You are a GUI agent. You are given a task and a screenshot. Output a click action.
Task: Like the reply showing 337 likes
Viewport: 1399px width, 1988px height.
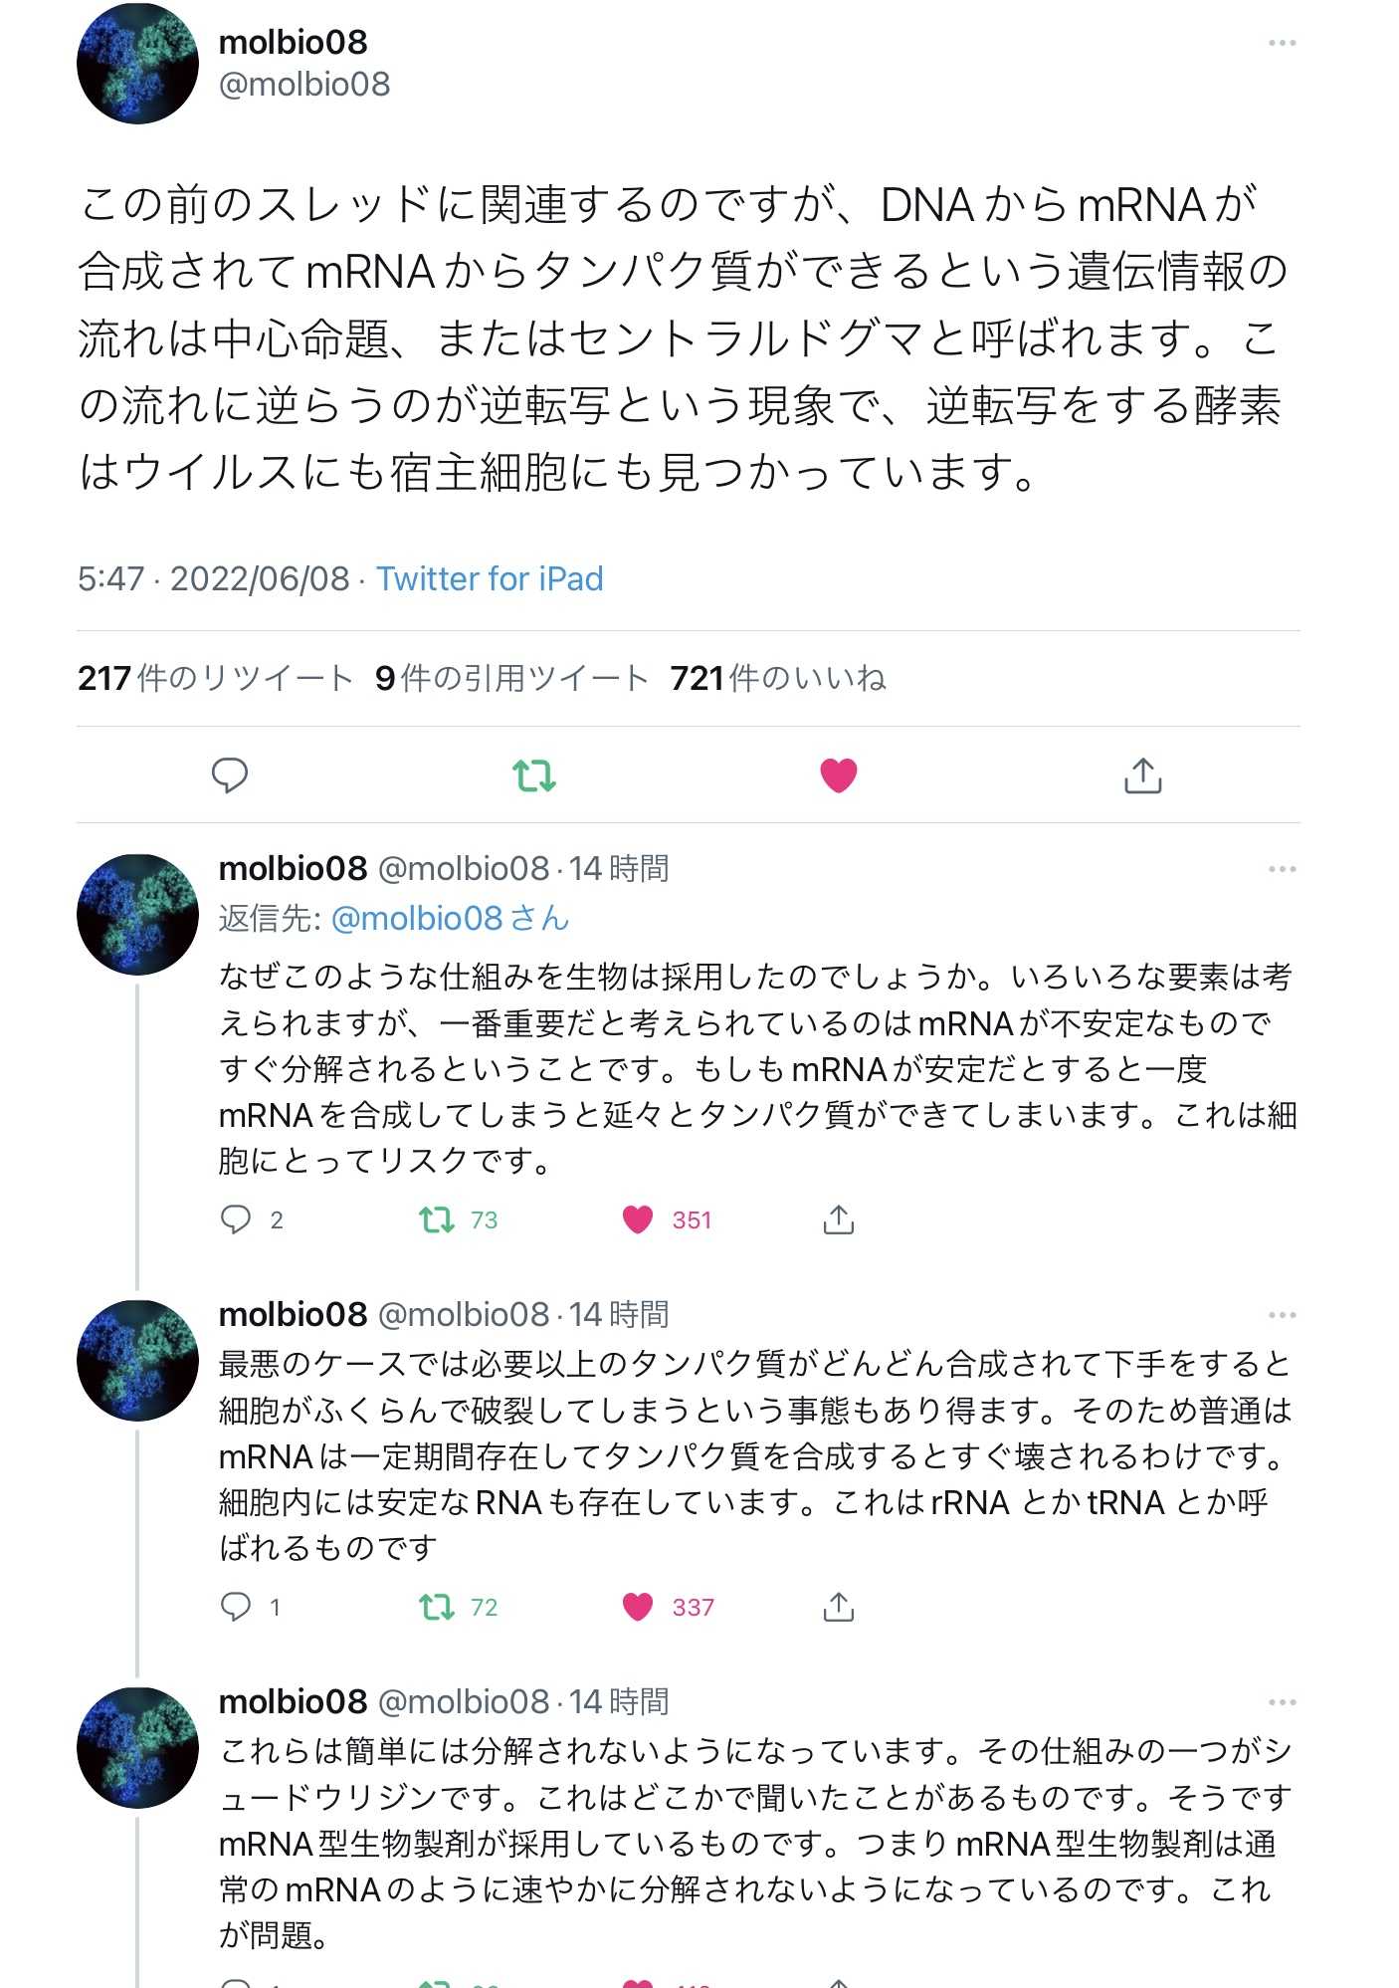(x=638, y=1606)
